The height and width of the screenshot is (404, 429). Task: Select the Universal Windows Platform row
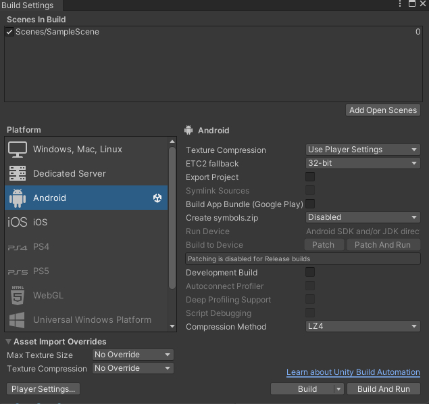(x=86, y=319)
